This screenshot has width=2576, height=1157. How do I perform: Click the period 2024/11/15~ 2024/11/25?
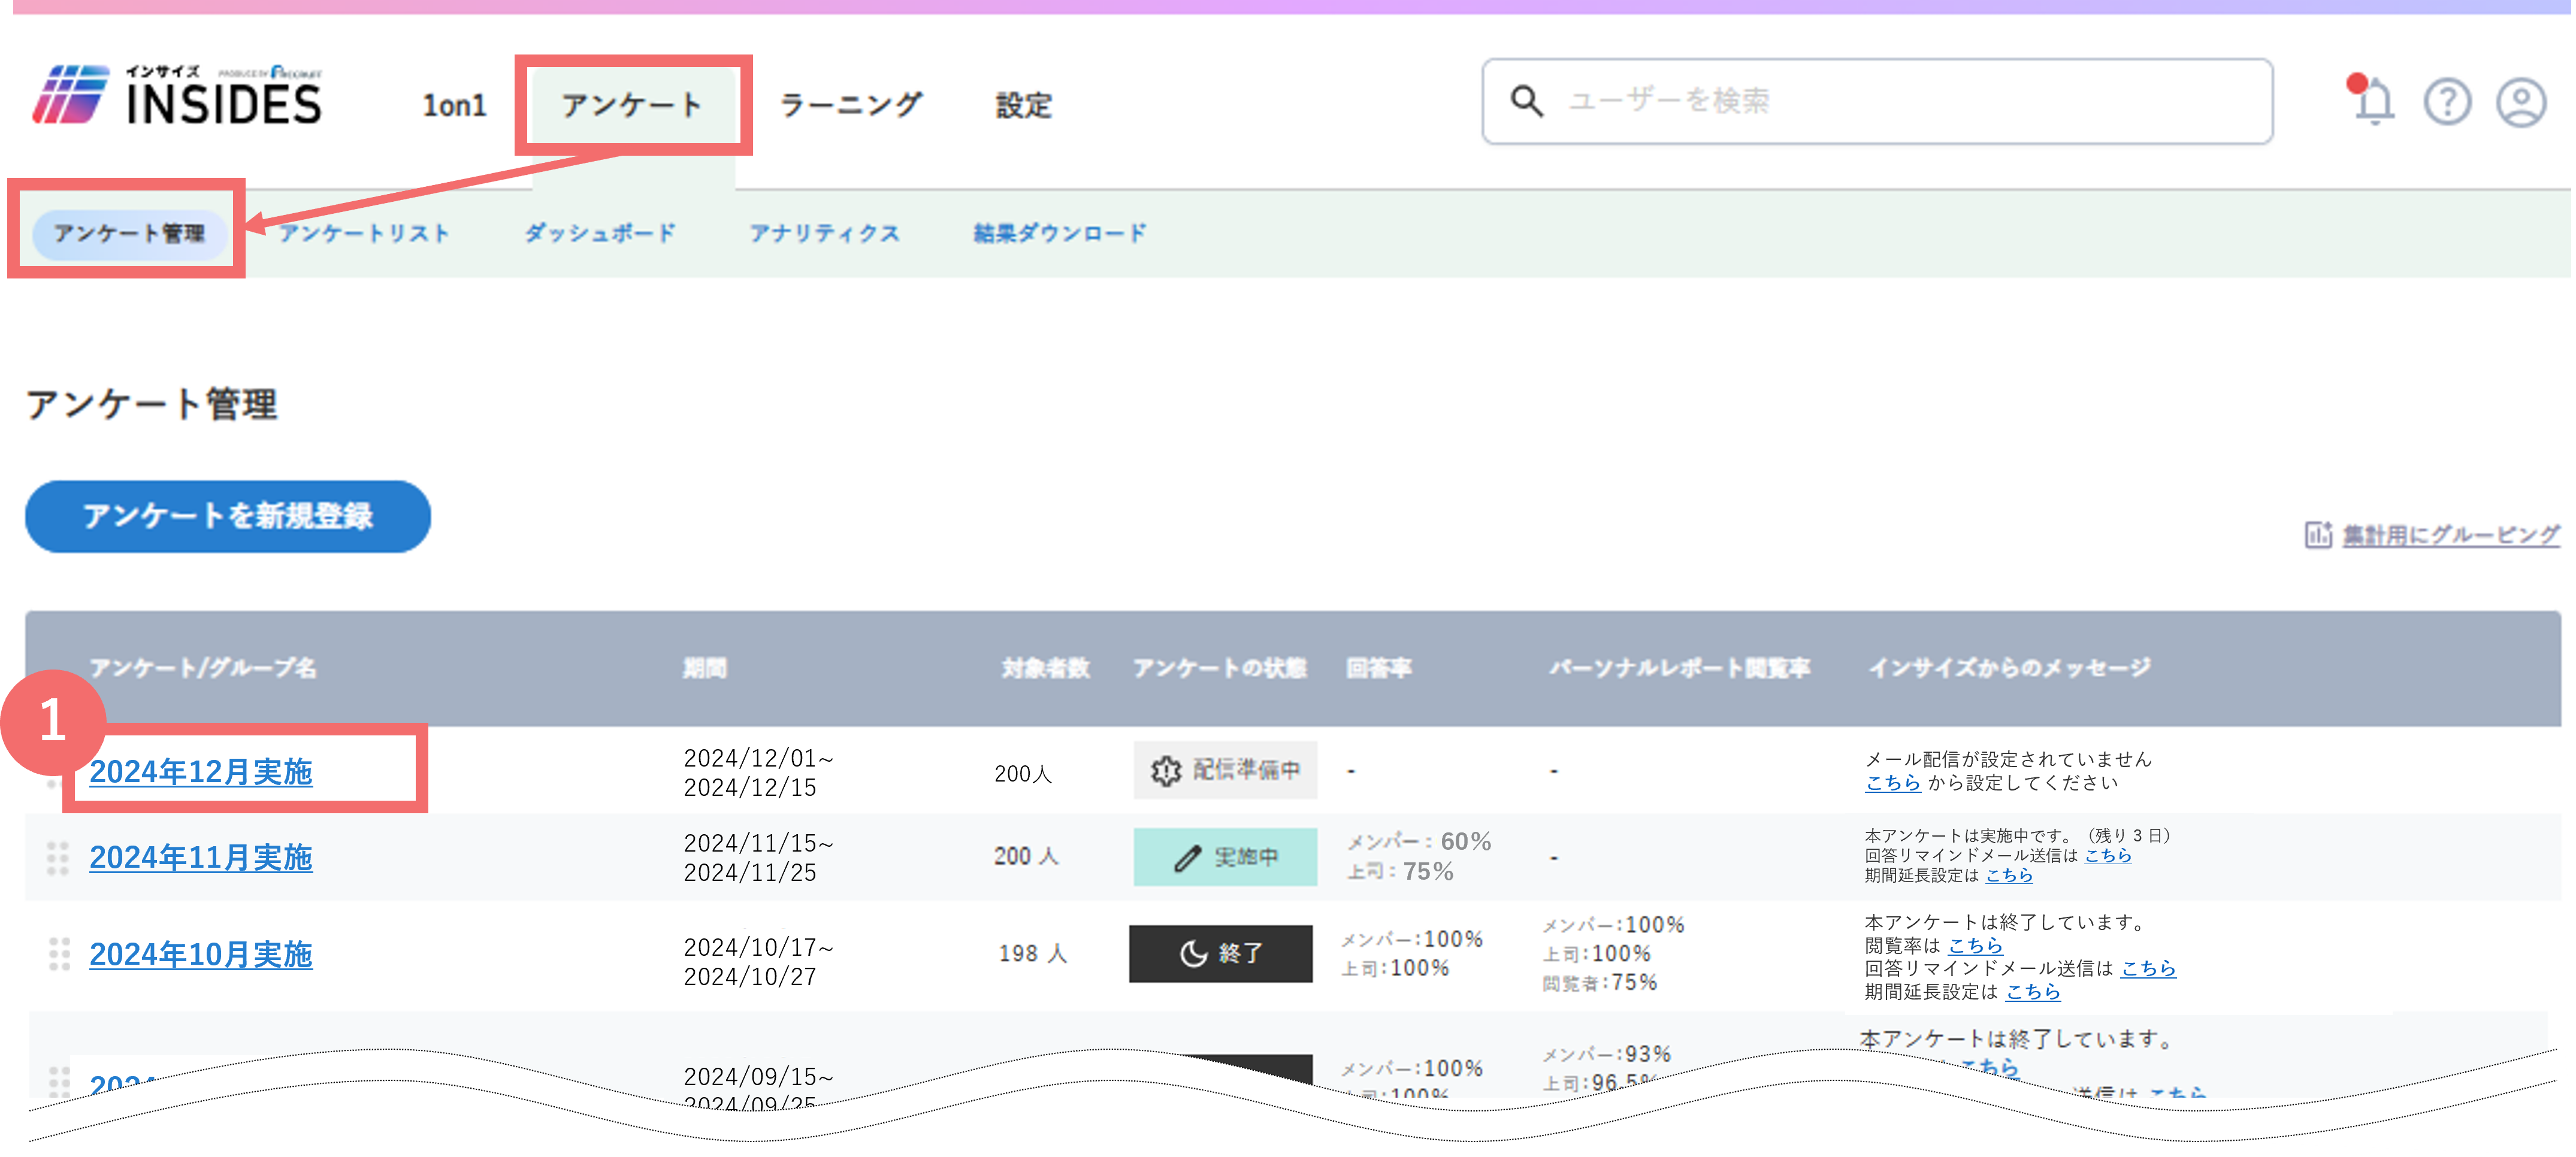tap(758, 858)
